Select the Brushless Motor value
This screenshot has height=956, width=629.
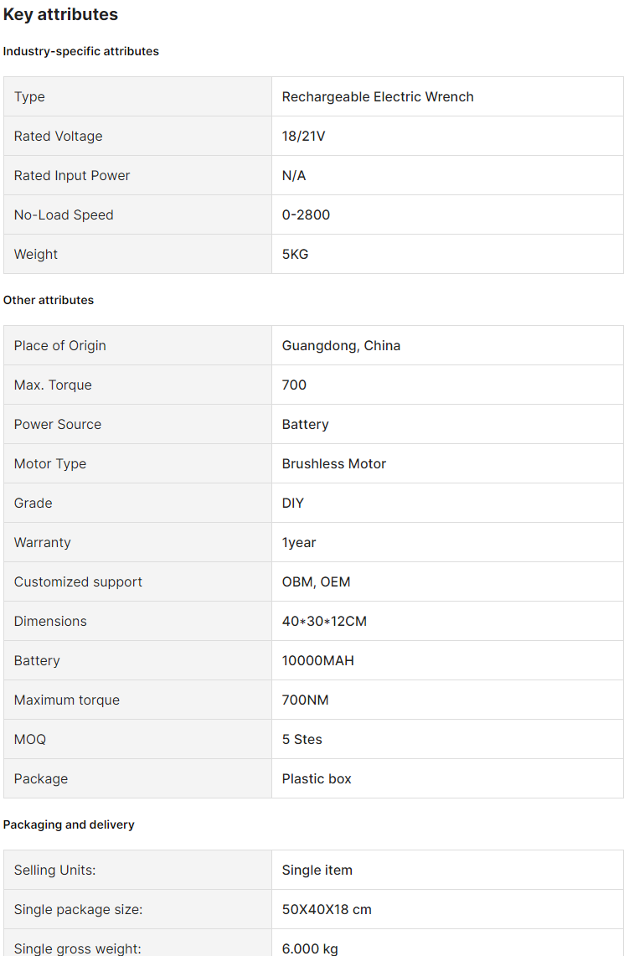pos(333,463)
